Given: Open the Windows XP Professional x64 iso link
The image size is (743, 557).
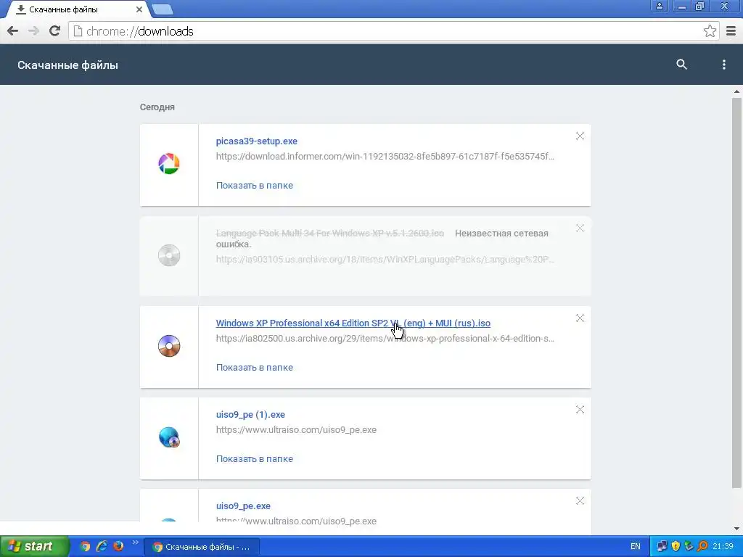Looking at the screenshot, I should pyautogui.click(x=353, y=323).
